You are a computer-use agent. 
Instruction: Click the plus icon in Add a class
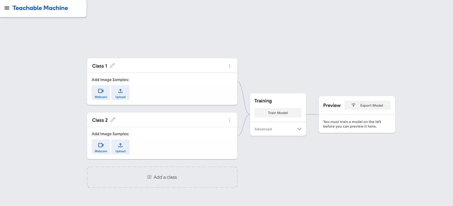[x=150, y=177]
